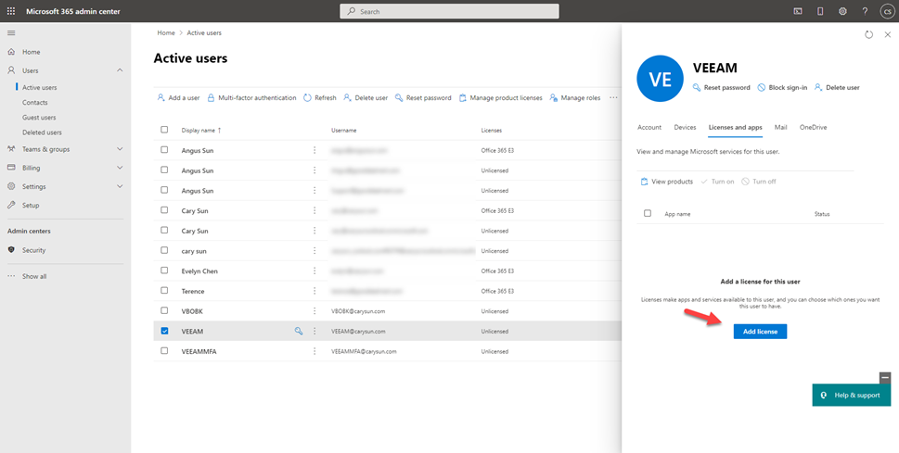Open more options for cary sun row

315,251
